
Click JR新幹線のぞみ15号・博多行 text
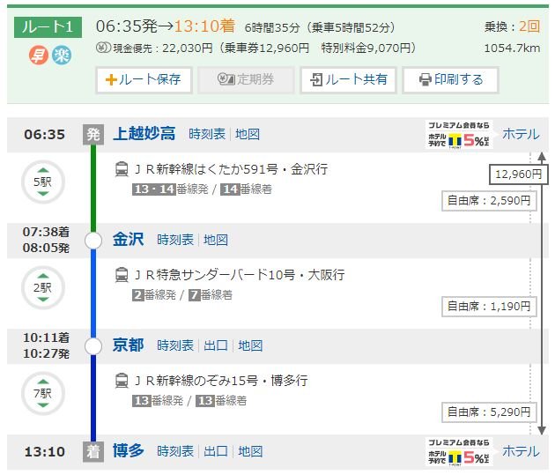point(221,381)
